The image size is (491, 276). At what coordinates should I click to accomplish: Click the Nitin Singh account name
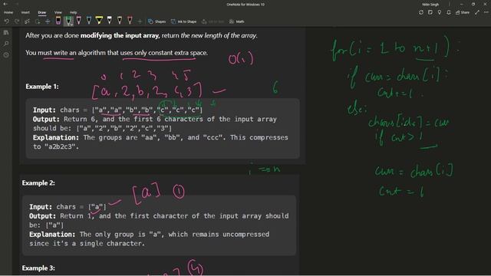click(430, 5)
